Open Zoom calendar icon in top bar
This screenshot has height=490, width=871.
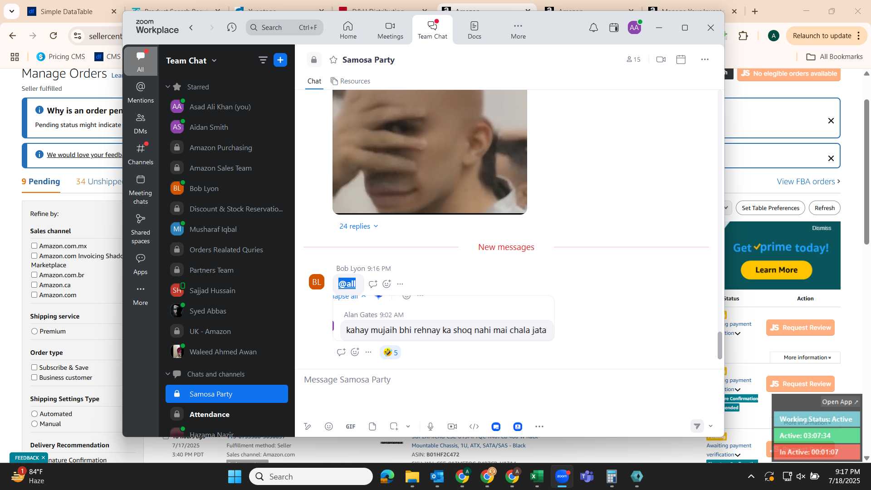click(614, 28)
